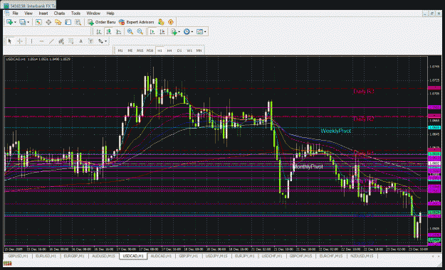The width and height of the screenshot is (445, 270).
Task: Open the Arrows tool icon
Action: coord(100,41)
